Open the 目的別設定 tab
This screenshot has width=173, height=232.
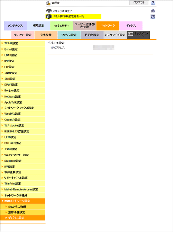click(92, 35)
